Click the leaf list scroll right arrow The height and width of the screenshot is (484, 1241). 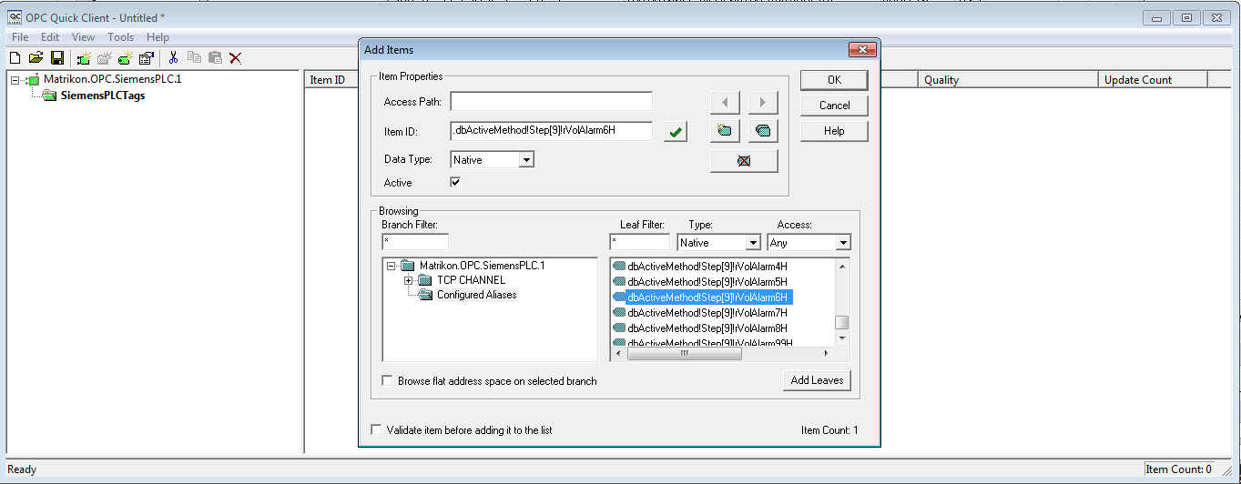coord(827,354)
